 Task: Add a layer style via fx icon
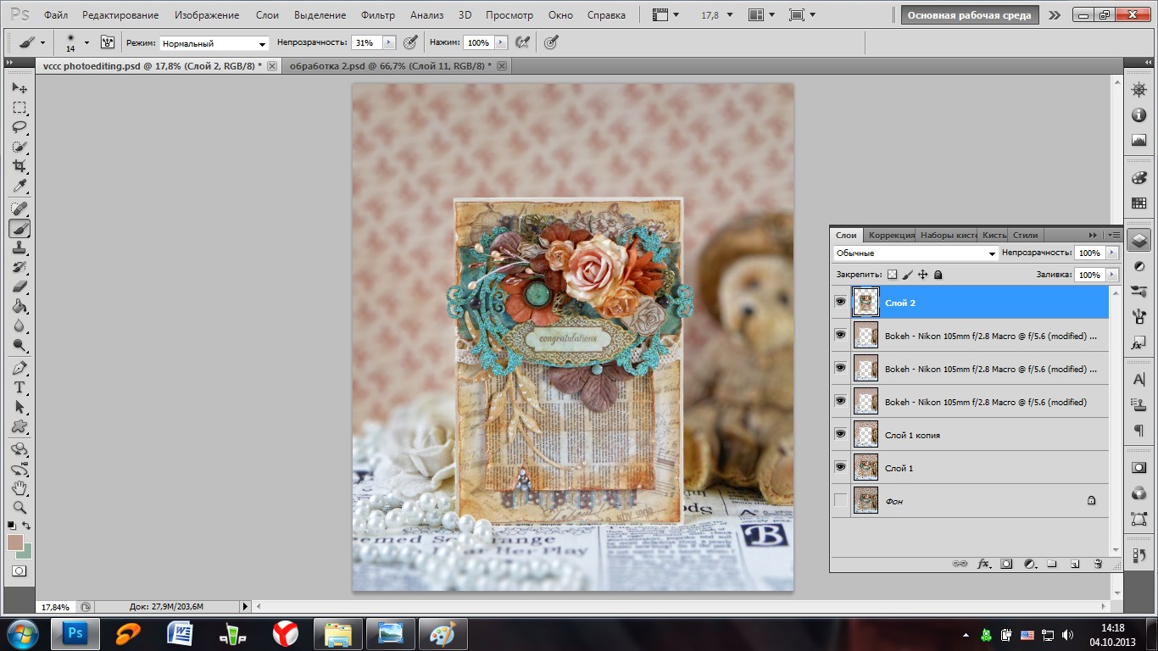point(984,563)
